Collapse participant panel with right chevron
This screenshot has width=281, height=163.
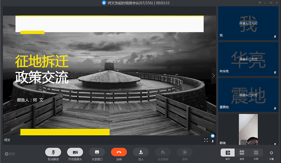click(x=213, y=76)
